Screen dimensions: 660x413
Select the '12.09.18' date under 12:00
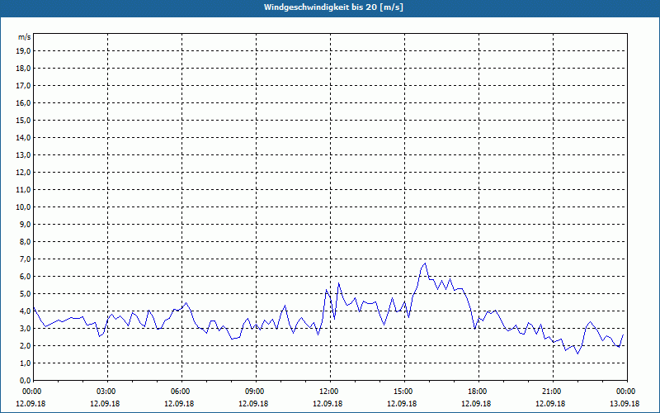click(x=328, y=403)
